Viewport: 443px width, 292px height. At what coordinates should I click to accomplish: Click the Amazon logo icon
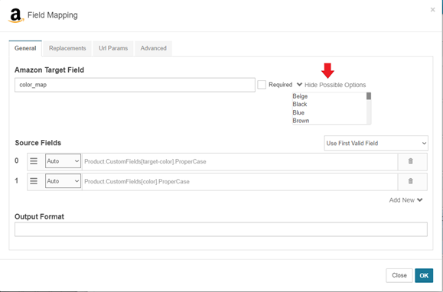(x=16, y=15)
